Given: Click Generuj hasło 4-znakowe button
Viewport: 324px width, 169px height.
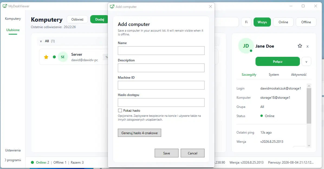Looking at the screenshot, I should [x=140, y=133].
